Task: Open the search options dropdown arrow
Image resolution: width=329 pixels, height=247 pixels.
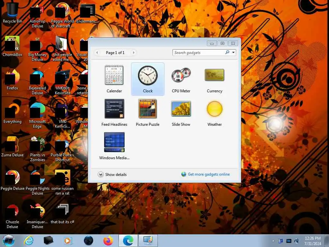Action: (233, 52)
